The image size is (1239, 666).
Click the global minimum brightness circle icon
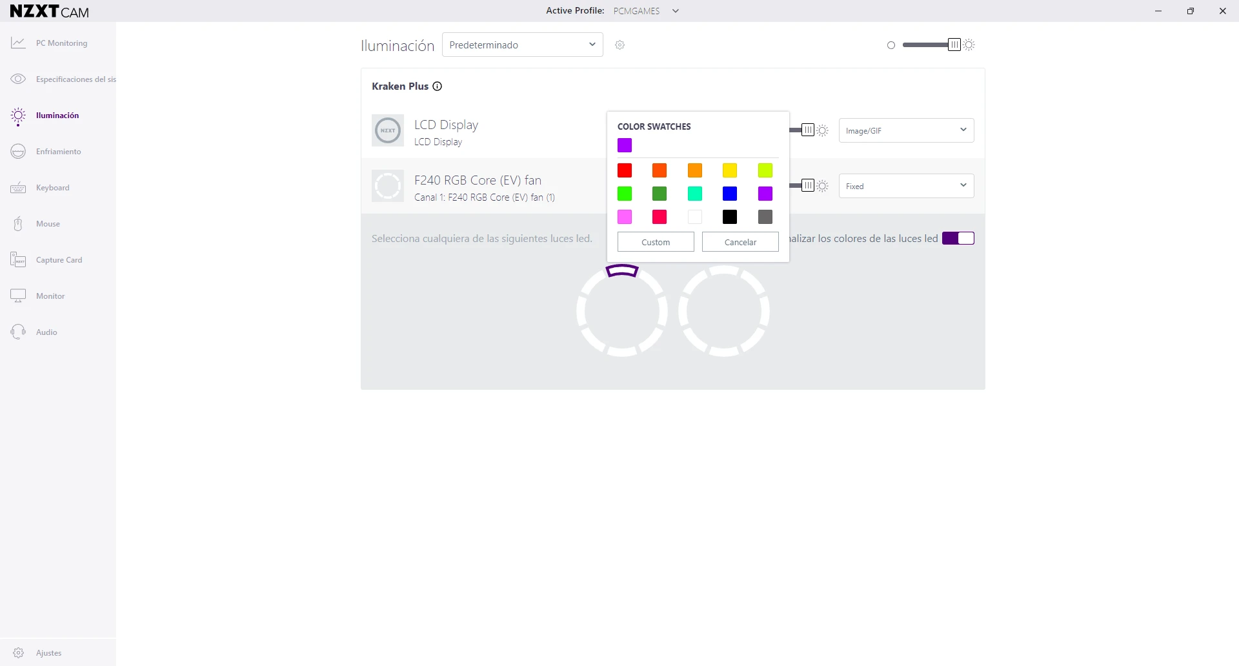[x=891, y=45]
